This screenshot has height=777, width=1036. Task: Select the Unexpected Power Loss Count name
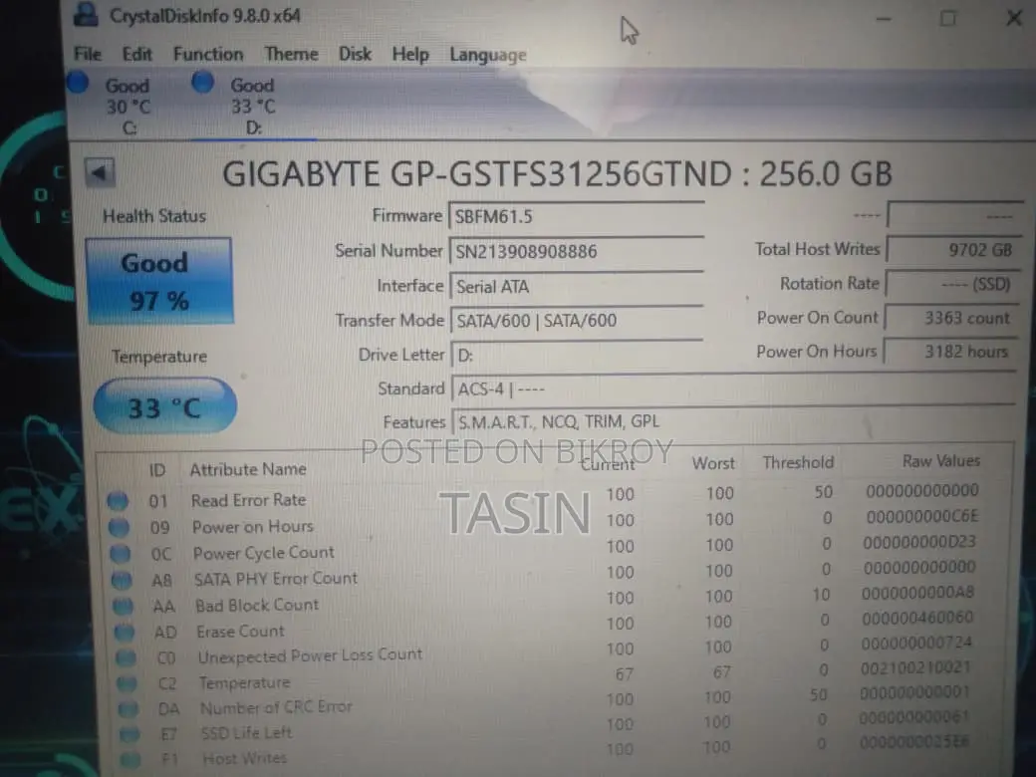[x=310, y=655]
